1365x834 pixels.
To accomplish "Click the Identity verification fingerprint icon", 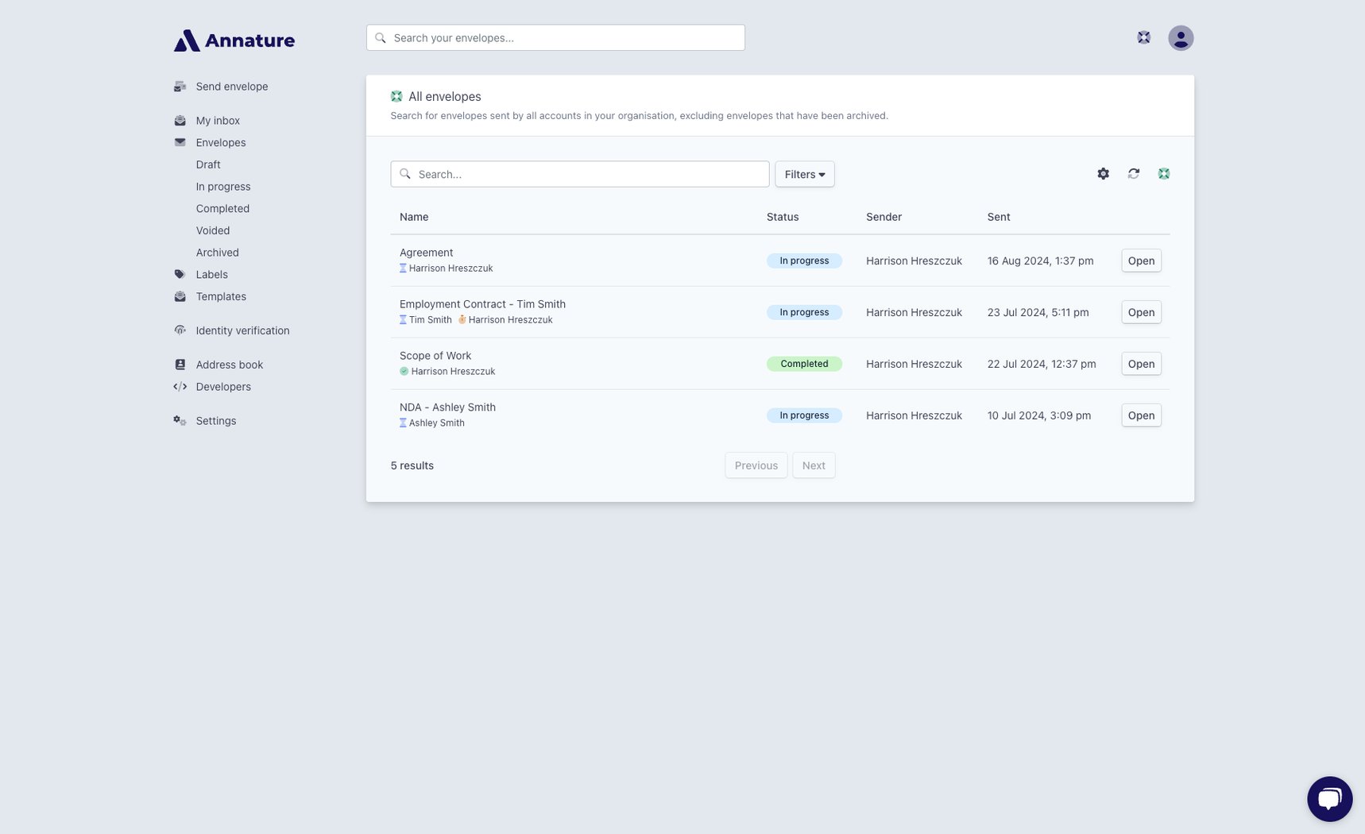I will point(180,330).
